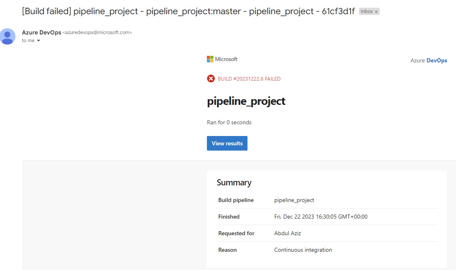This screenshot has width=456, height=270.
Task: Select the azuredevops@microsoft.com sender address
Action: pos(97,32)
